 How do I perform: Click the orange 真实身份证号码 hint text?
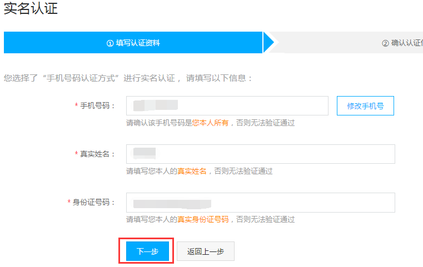pyautogui.click(x=203, y=219)
